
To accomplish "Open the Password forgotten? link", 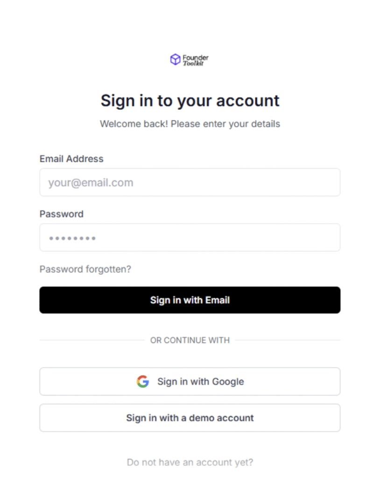I will point(85,269).
